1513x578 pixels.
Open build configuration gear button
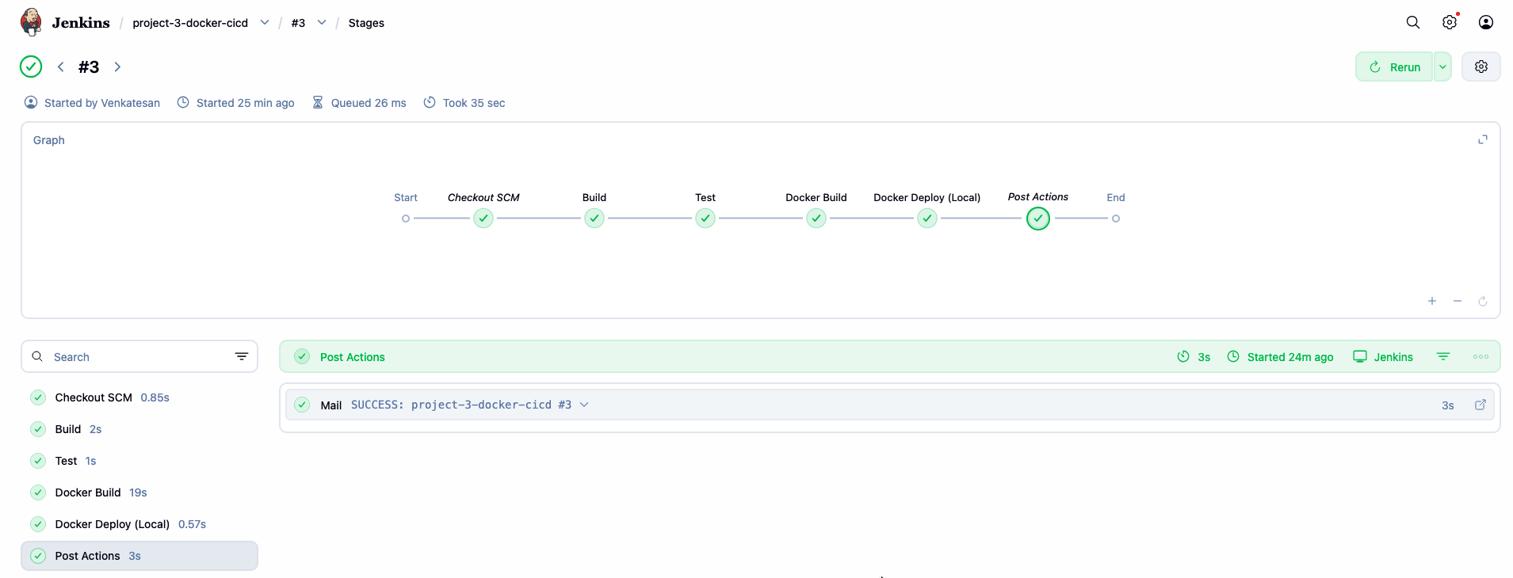pos(1481,67)
